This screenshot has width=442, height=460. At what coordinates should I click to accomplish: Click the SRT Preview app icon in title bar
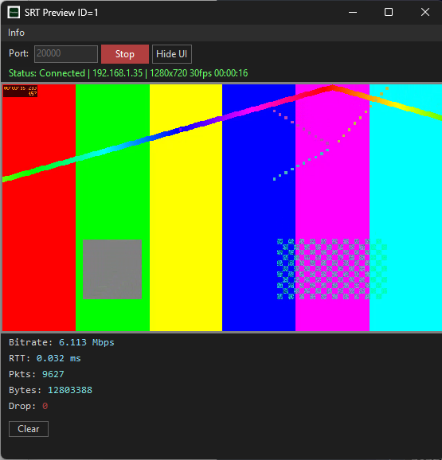pos(14,12)
